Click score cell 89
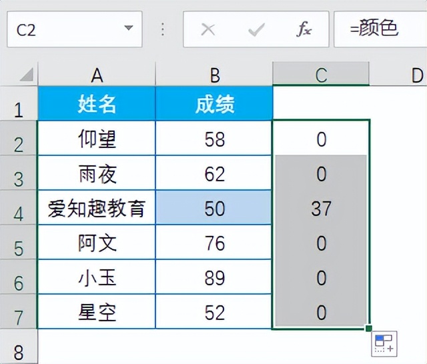This screenshot has height=364, width=427. click(214, 277)
